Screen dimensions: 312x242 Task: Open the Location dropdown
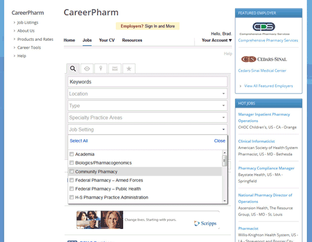147,93
